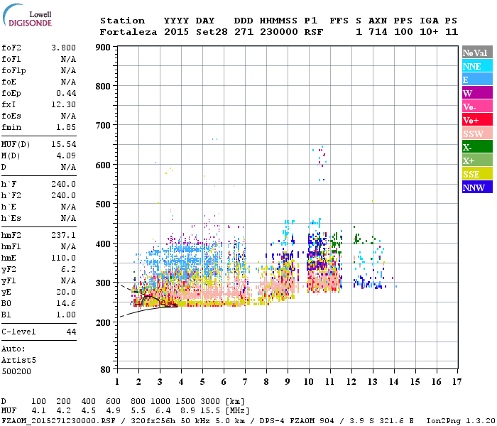Click the 714 AXN header value

point(378,32)
